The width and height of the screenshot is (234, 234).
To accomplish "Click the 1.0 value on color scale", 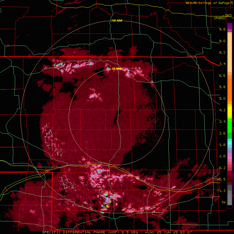I will (x=222, y=156).
